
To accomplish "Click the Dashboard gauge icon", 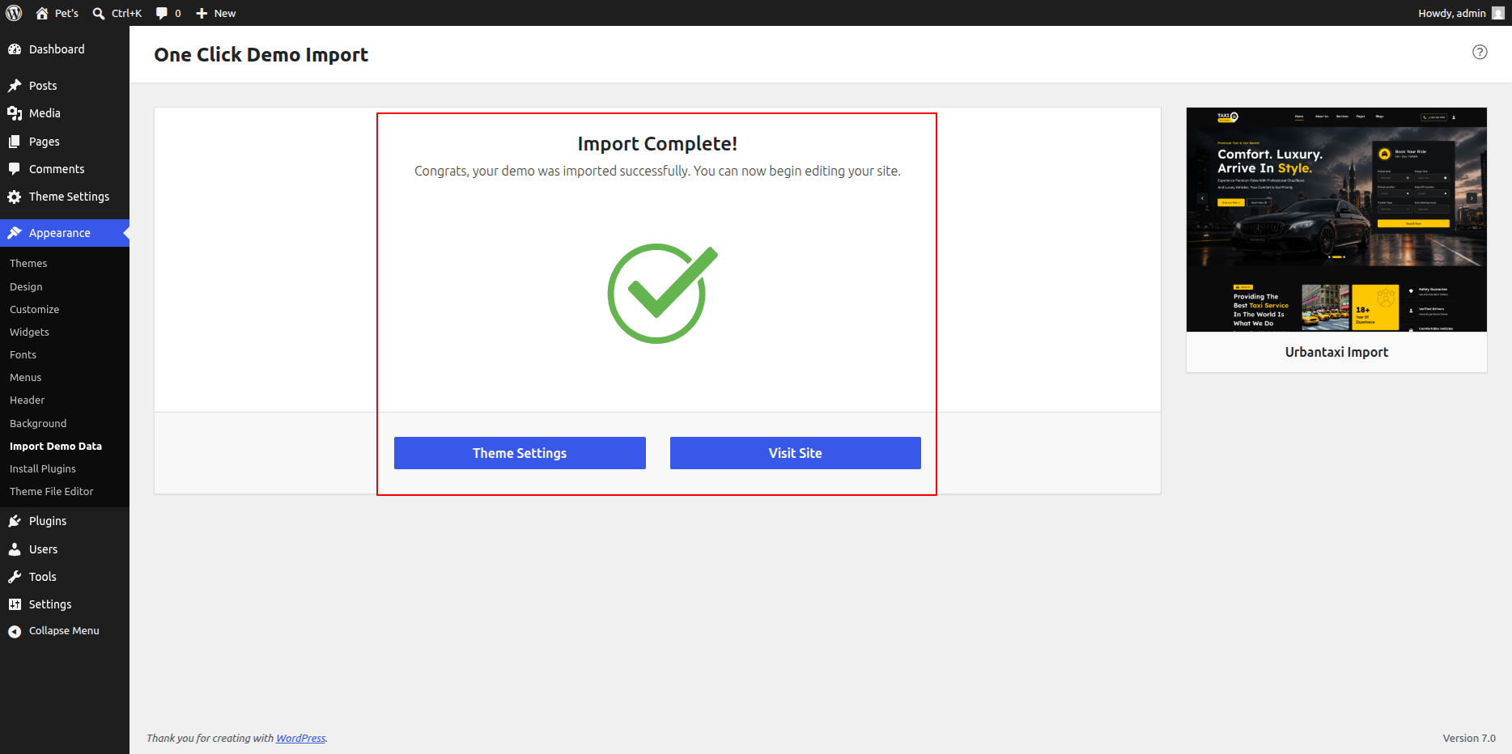I will pyautogui.click(x=15, y=49).
